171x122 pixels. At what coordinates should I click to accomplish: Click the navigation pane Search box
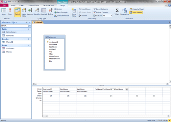tap(14, 26)
